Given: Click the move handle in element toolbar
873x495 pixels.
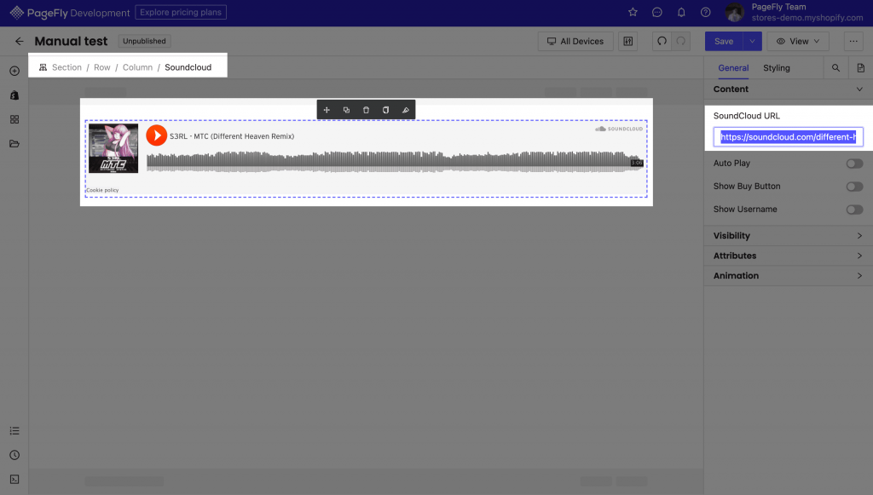Looking at the screenshot, I should [327, 110].
